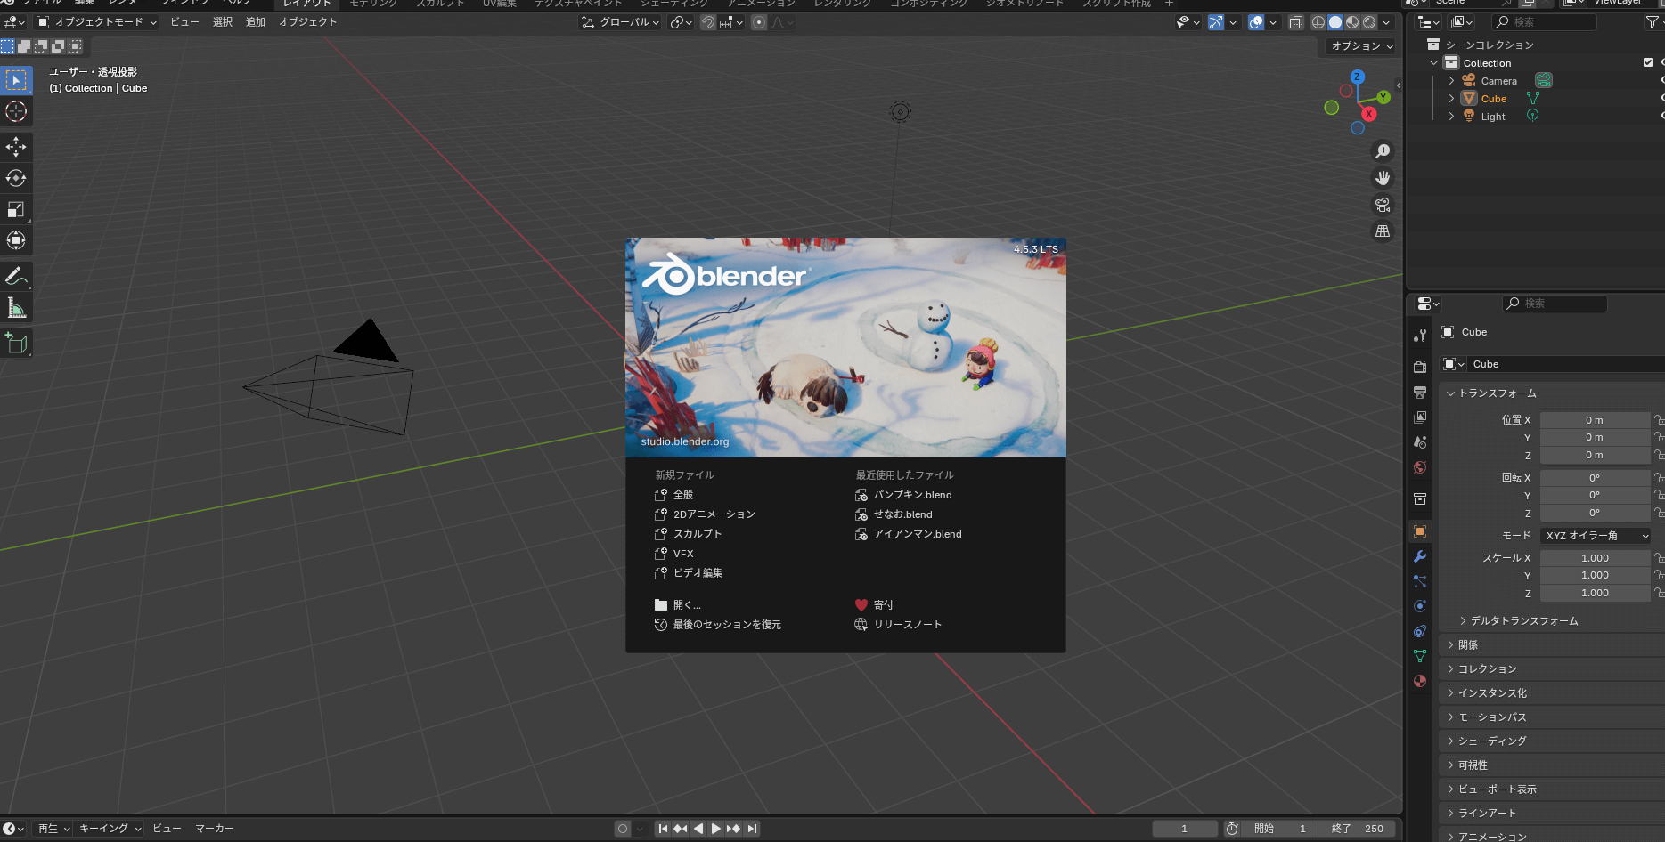Switch to rendered viewport shading

(x=1369, y=22)
